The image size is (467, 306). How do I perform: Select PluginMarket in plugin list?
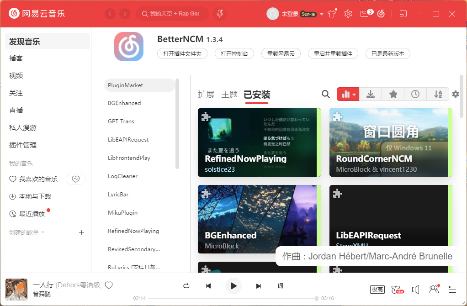tap(139, 85)
